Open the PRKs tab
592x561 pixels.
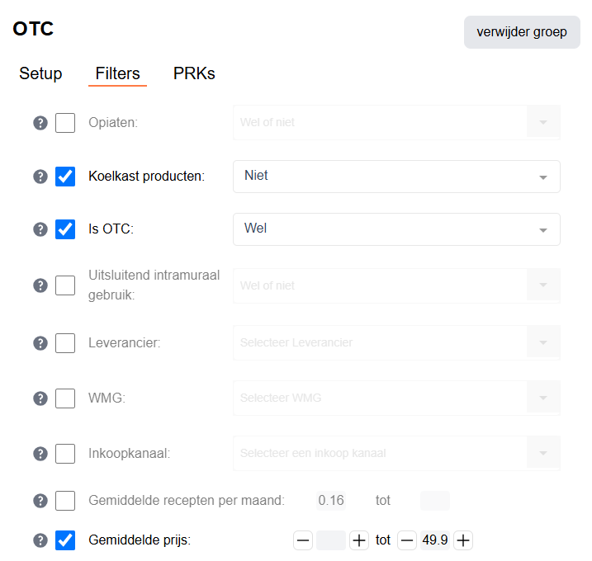point(194,73)
